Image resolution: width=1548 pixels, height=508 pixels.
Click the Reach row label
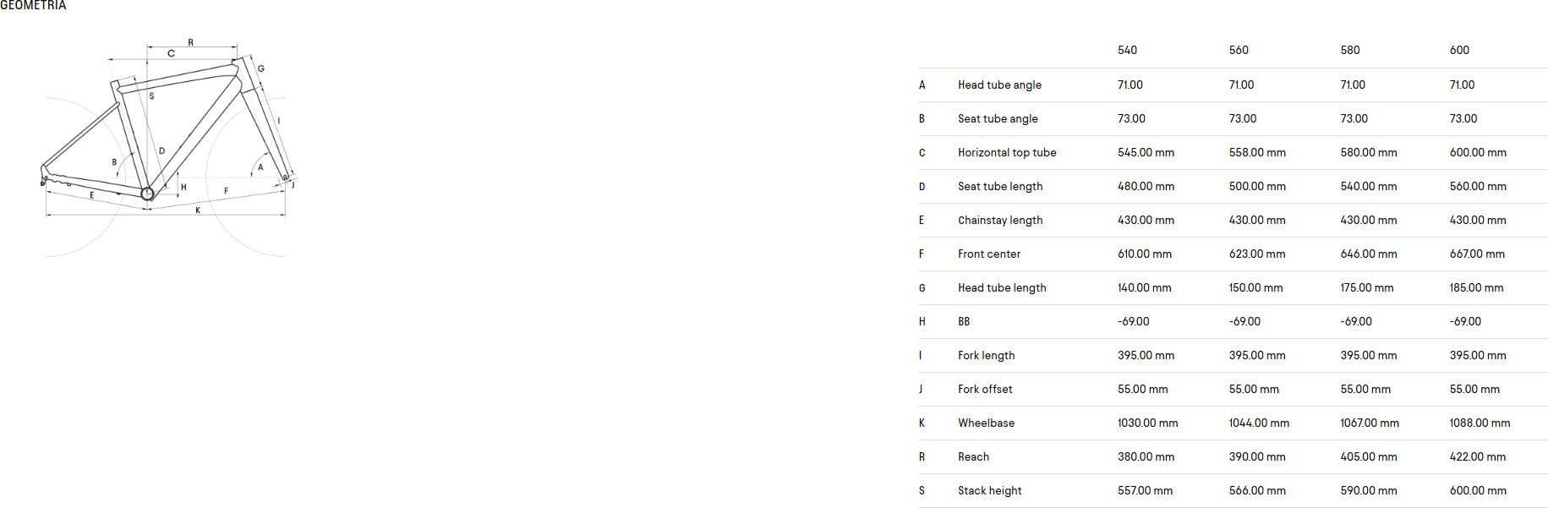(973, 457)
